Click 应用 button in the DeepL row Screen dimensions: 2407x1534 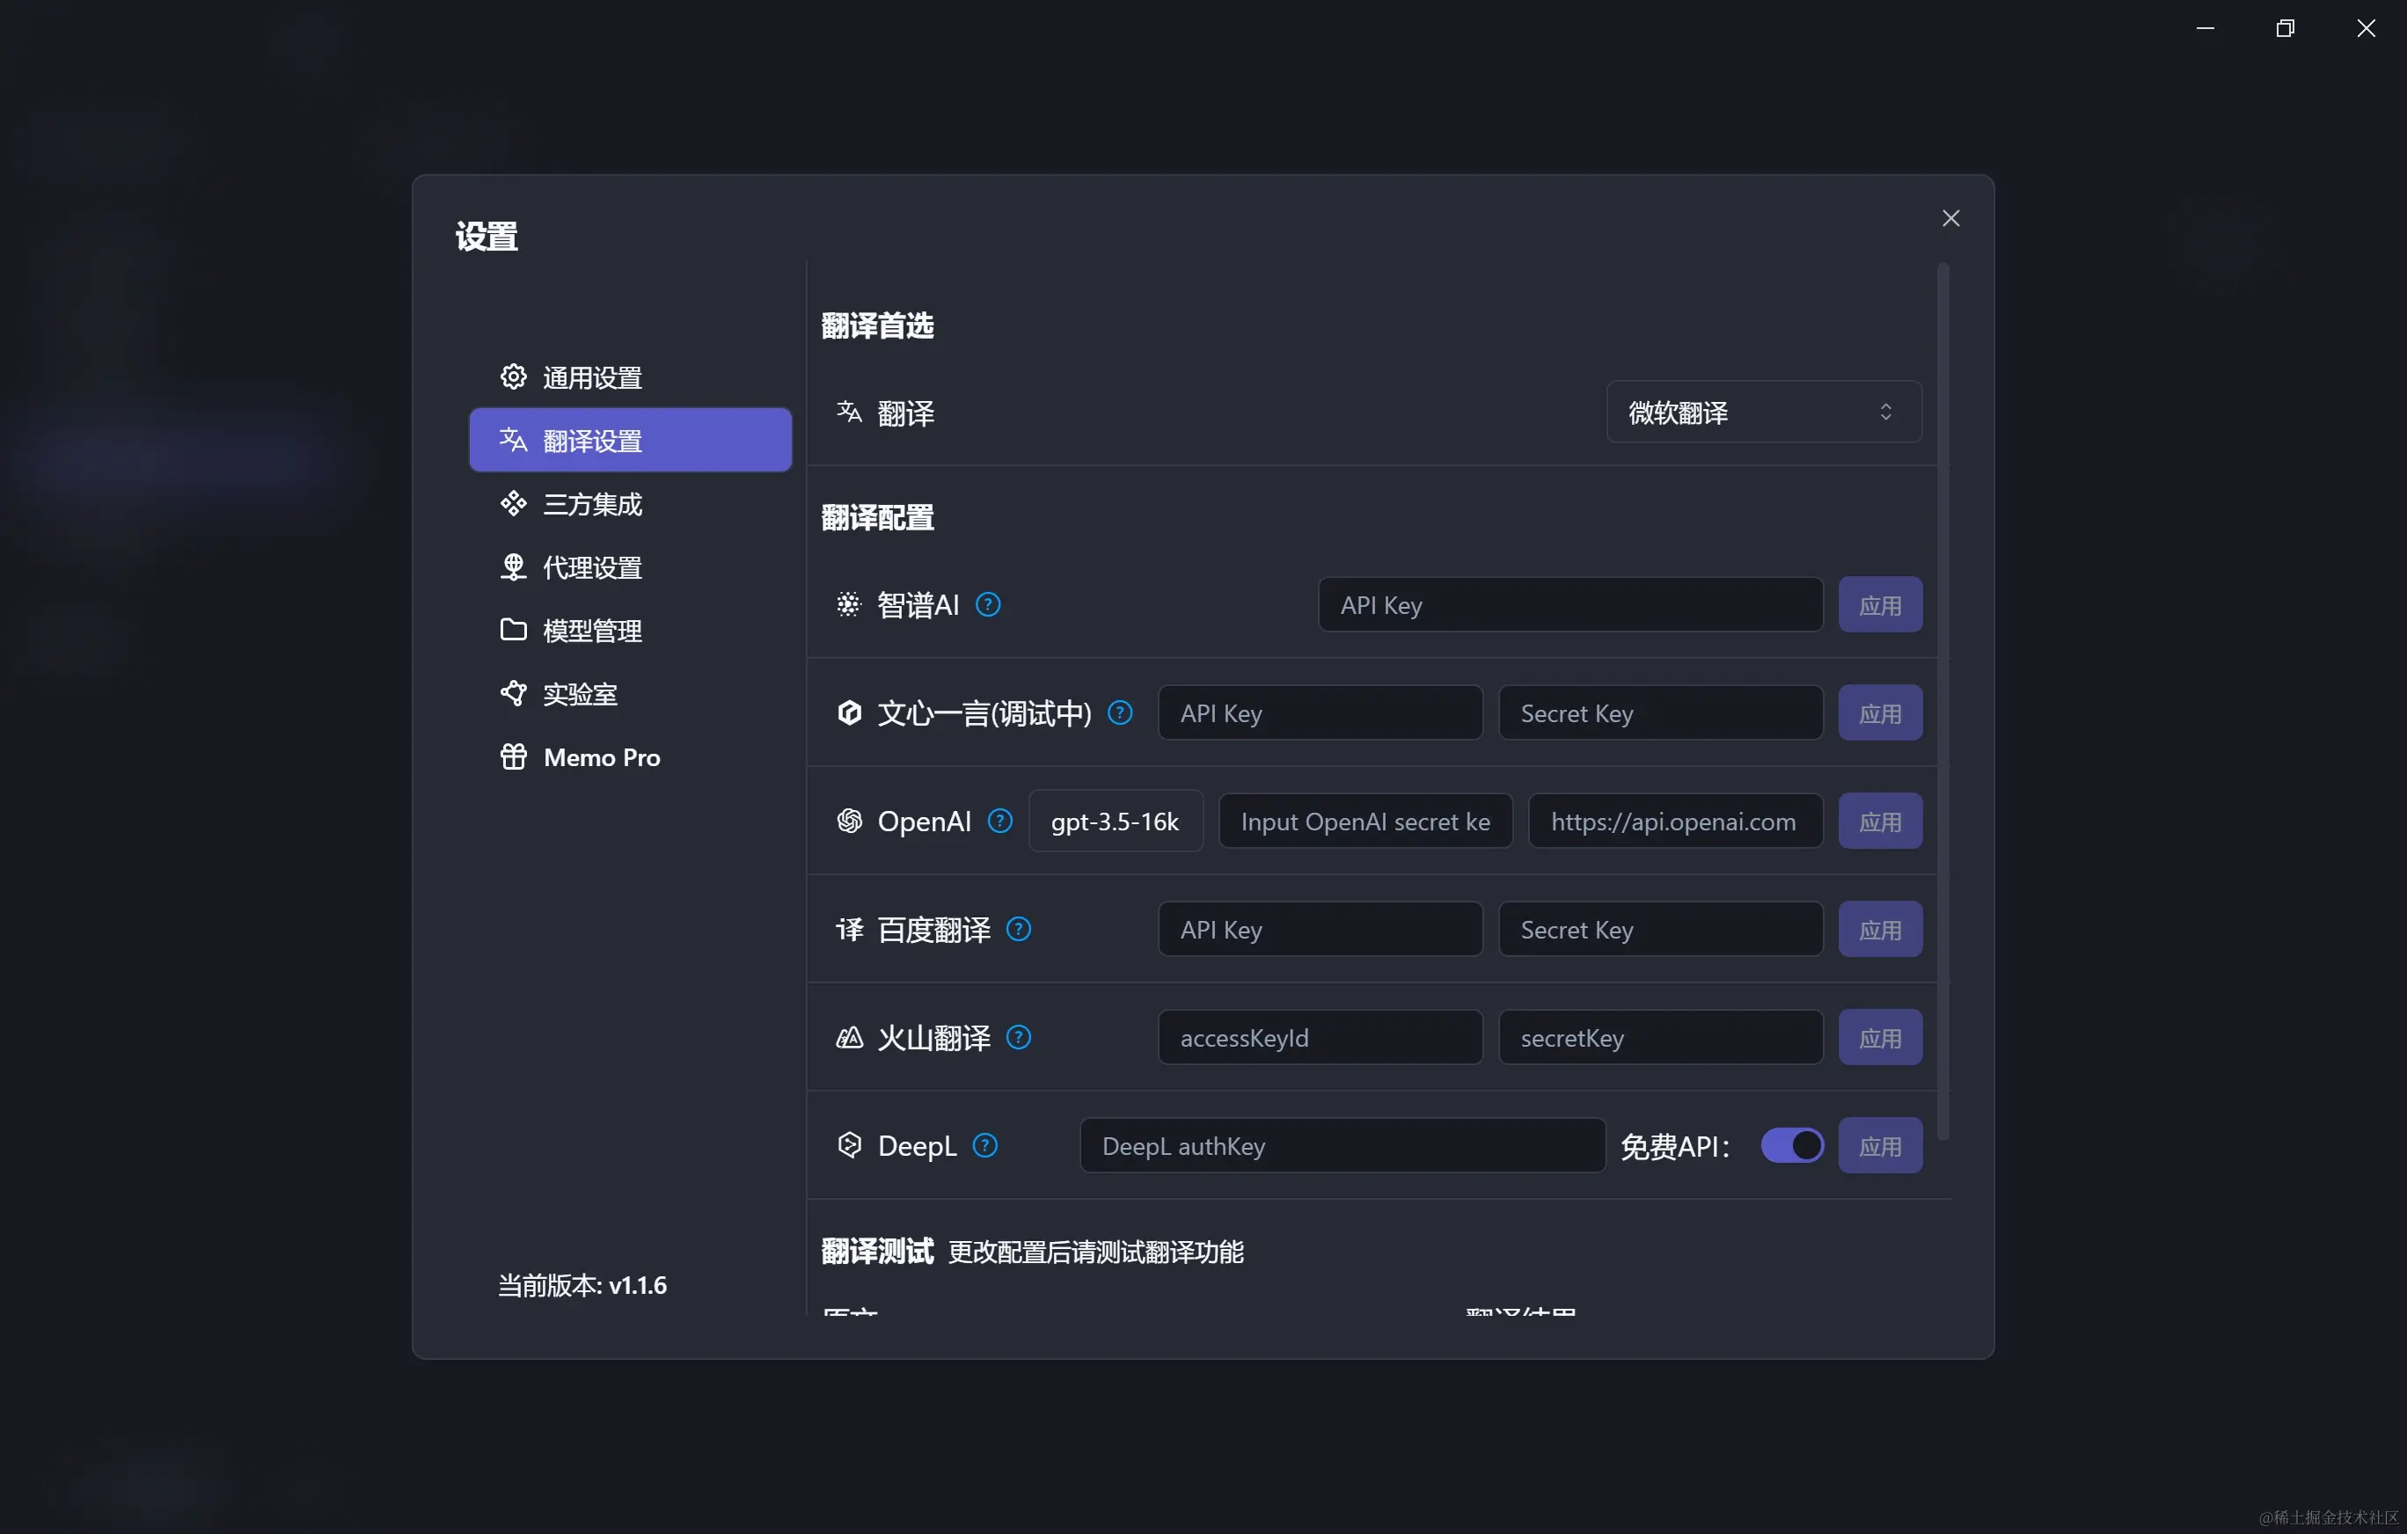[1879, 1145]
